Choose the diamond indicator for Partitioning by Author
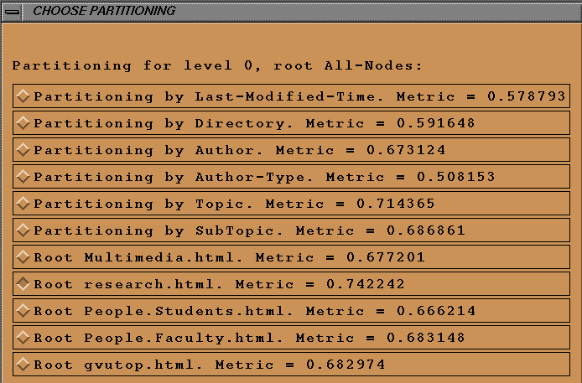The image size is (582, 383). tap(23, 150)
